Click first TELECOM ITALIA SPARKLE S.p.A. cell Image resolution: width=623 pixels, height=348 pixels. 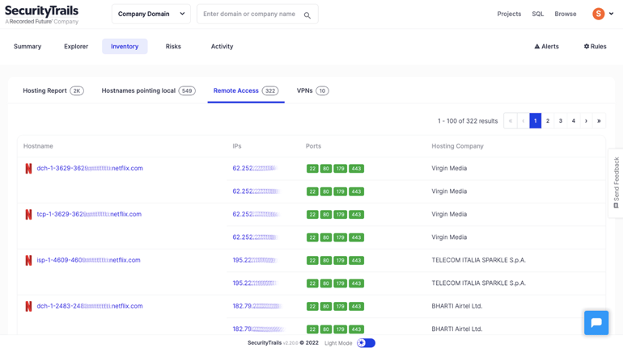(478, 260)
